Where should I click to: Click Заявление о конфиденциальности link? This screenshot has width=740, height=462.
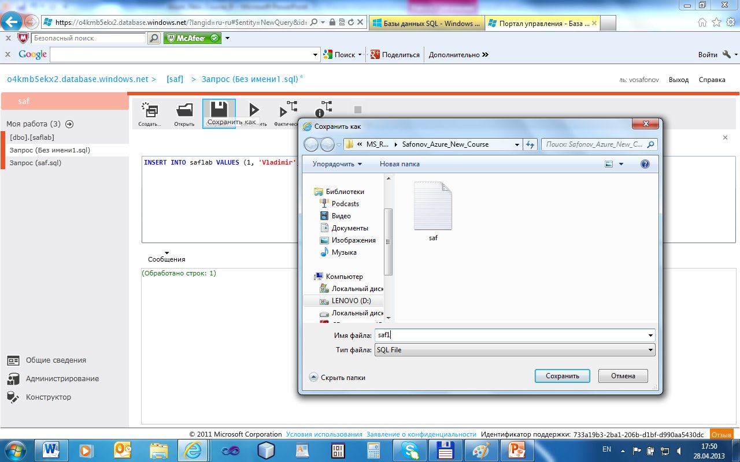421,434
